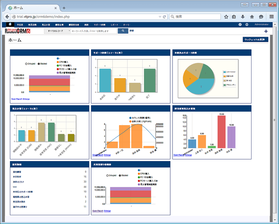Expand the URL bar history dropdown arrow
The image size is (279, 224).
(159, 17)
